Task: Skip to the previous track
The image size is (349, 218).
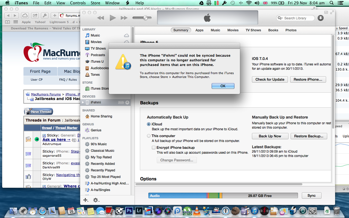Action: [101, 18]
